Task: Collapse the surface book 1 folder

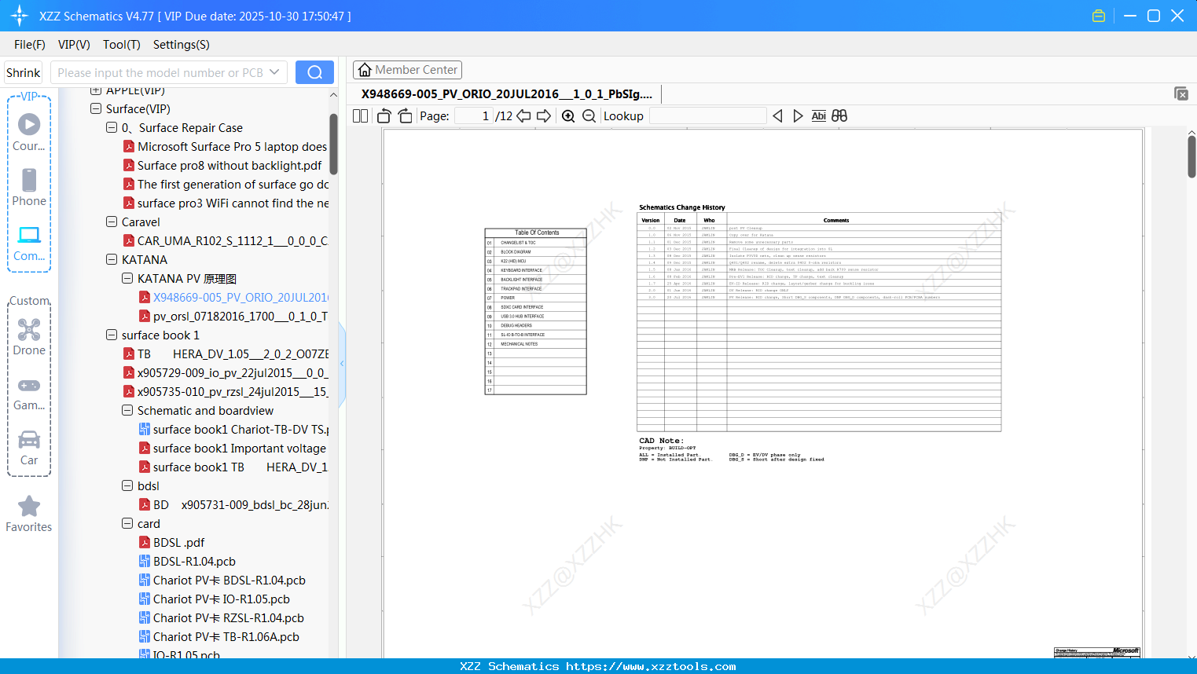Action: pyautogui.click(x=112, y=335)
